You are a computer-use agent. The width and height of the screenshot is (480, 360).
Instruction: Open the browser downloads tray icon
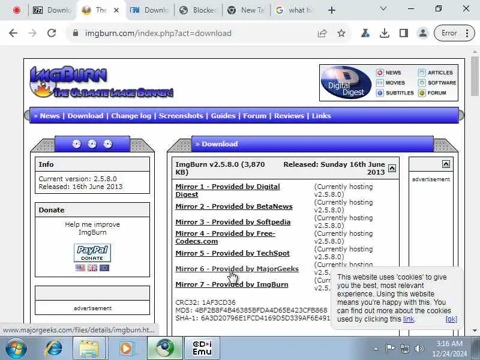pyautogui.click(x=384, y=33)
